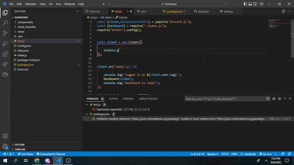Toggle Secondary Side Bar visibility

tap(255, 4)
